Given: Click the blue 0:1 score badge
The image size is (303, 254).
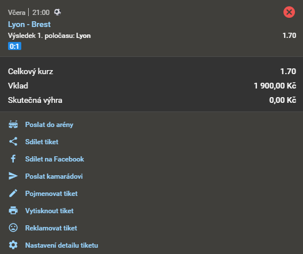Looking at the screenshot, I should 15,46.
